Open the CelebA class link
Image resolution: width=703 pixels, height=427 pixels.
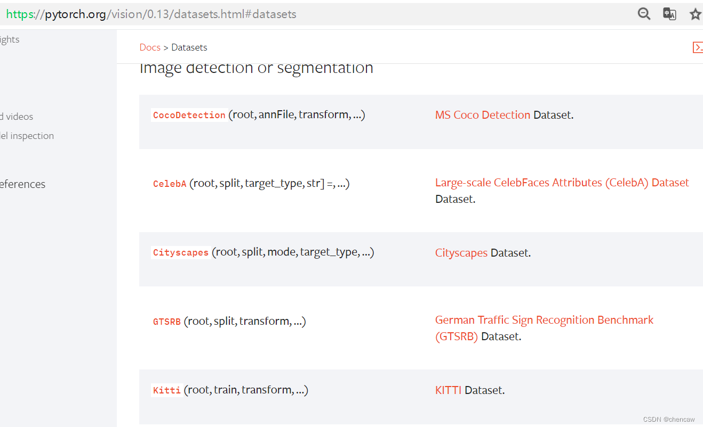(x=170, y=184)
